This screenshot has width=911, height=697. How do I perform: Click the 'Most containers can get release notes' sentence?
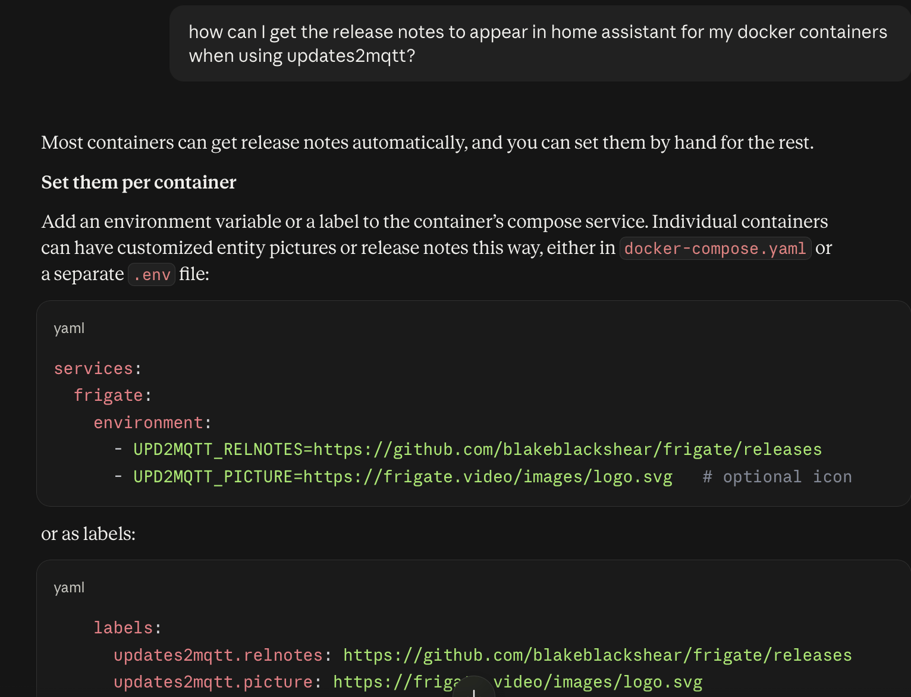click(428, 143)
